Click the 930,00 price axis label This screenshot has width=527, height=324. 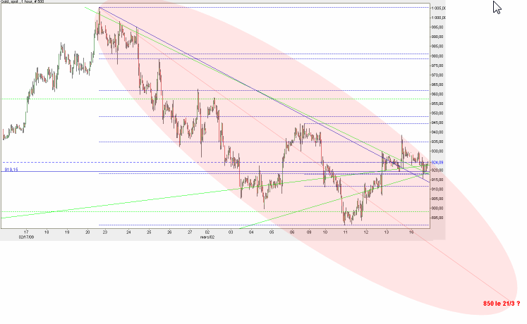[x=437, y=151]
